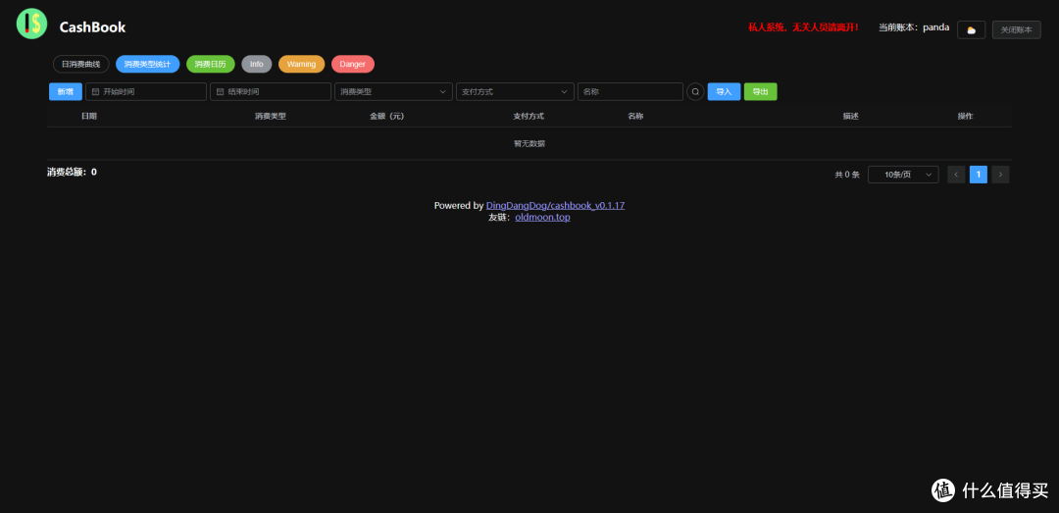The width and height of the screenshot is (1059, 513).
Task: Click the blue 新增 add button
Action: click(66, 91)
